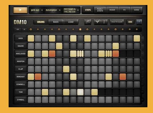Grab the CLAP row handle grip
Viewport: 153px width, 113px height.
click(143, 69)
